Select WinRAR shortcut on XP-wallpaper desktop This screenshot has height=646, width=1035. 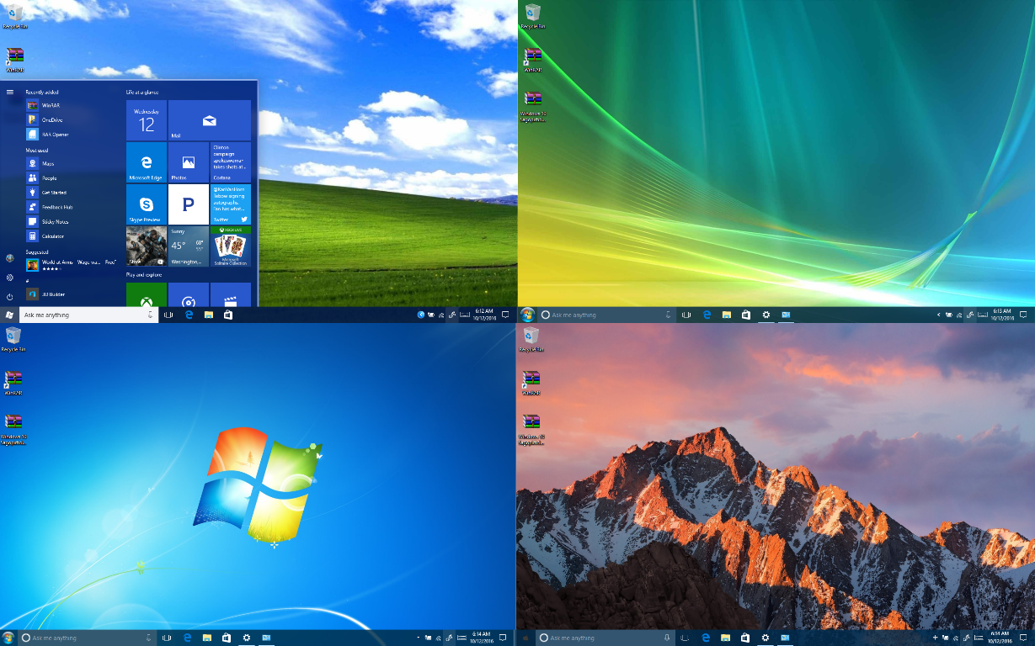tap(13, 60)
